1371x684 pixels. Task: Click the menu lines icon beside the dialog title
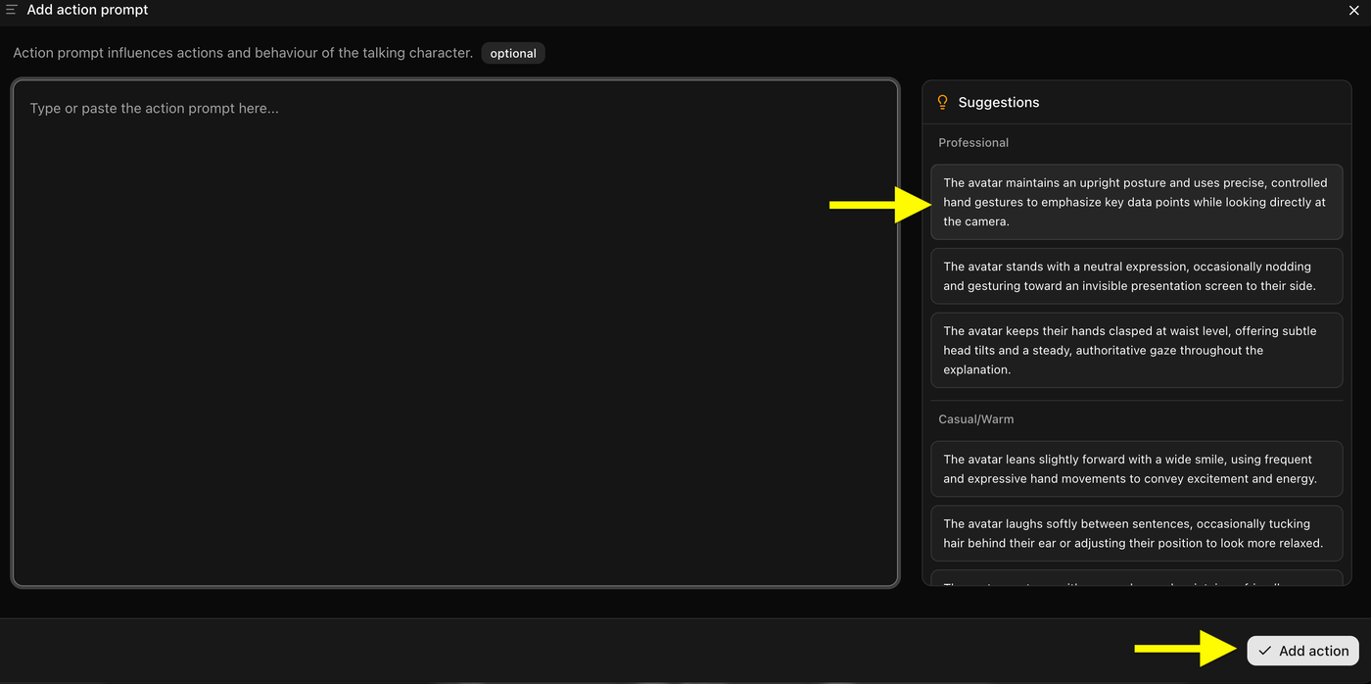(12, 10)
